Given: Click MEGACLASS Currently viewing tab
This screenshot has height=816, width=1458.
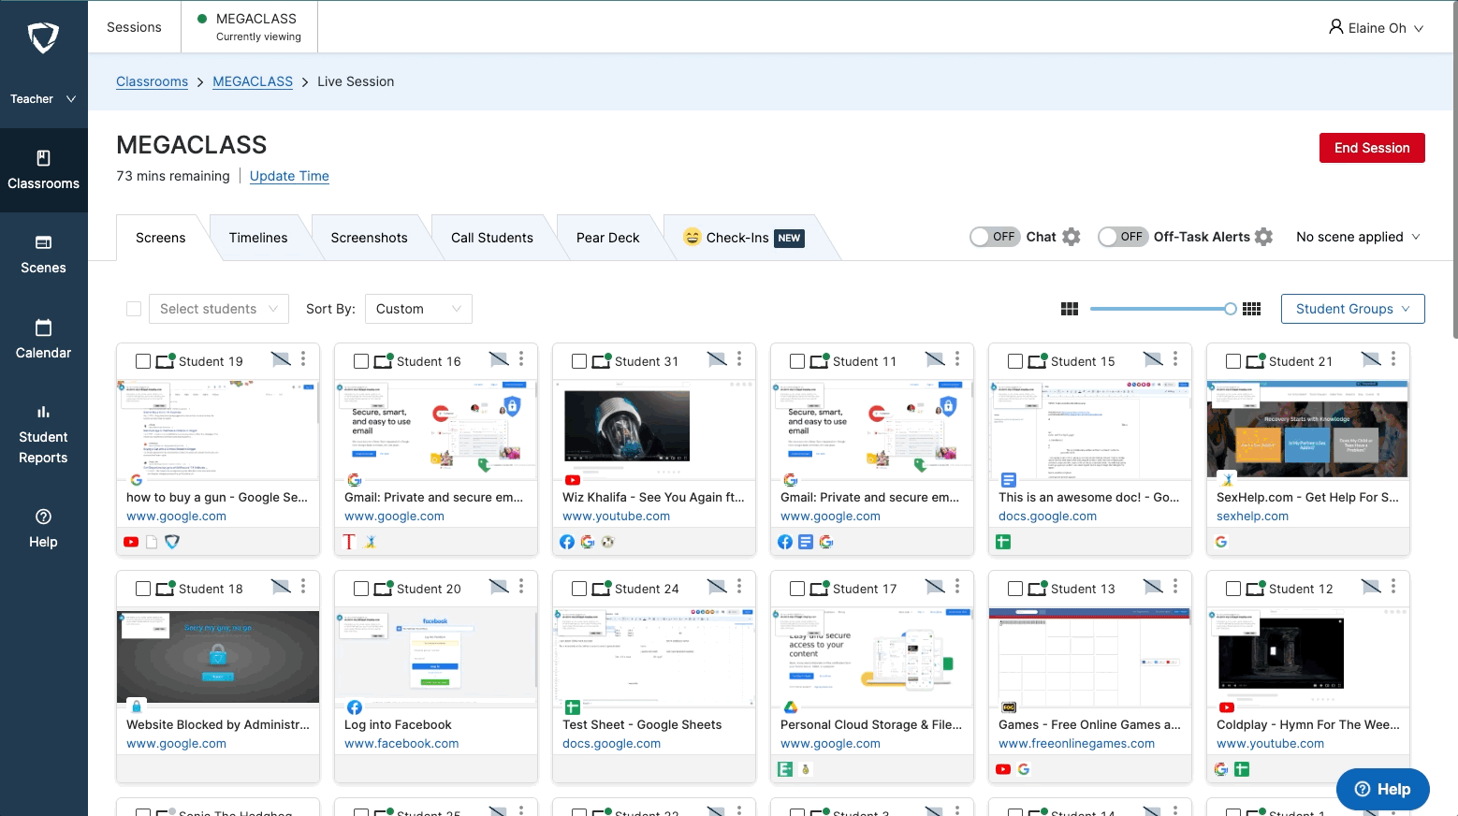Looking at the screenshot, I should pos(250,27).
